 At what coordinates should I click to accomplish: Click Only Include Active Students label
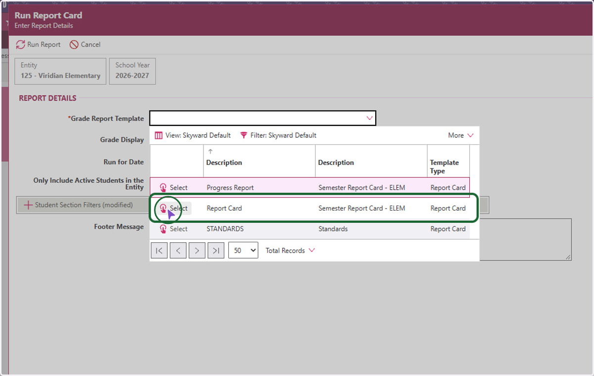coord(89,184)
